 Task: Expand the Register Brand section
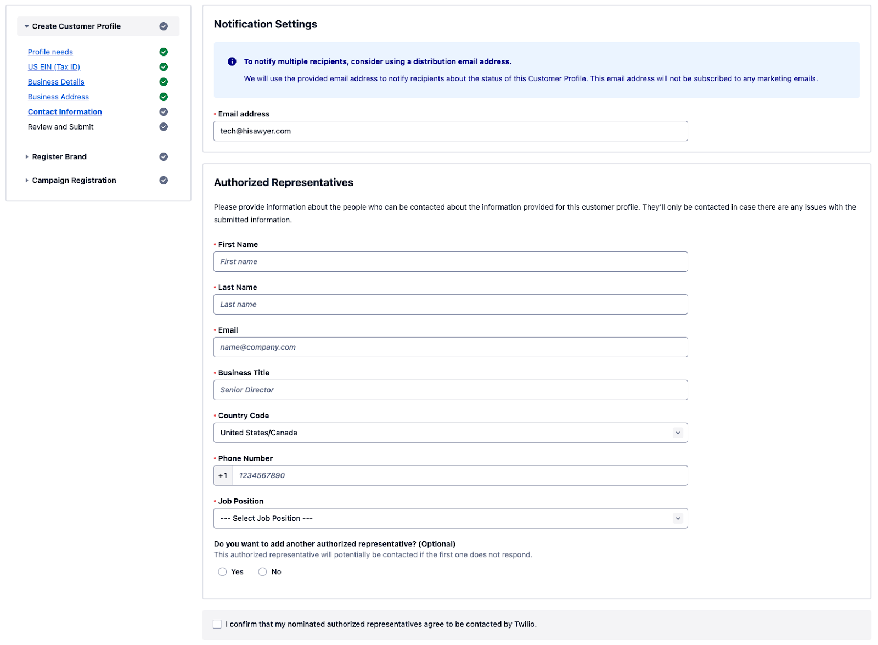click(x=59, y=157)
